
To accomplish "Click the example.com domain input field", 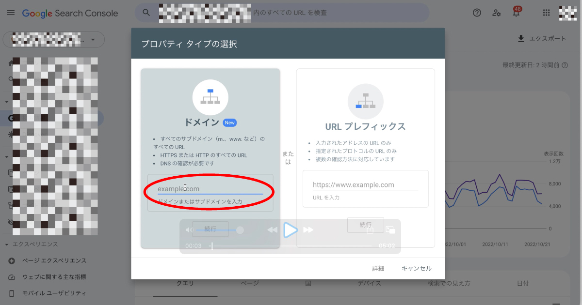I will tap(210, 189).
